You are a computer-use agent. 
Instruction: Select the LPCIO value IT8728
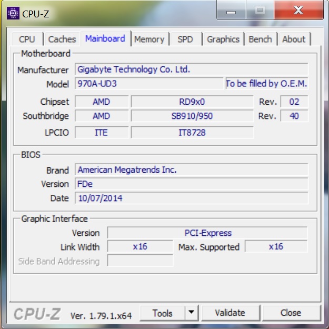192,133
